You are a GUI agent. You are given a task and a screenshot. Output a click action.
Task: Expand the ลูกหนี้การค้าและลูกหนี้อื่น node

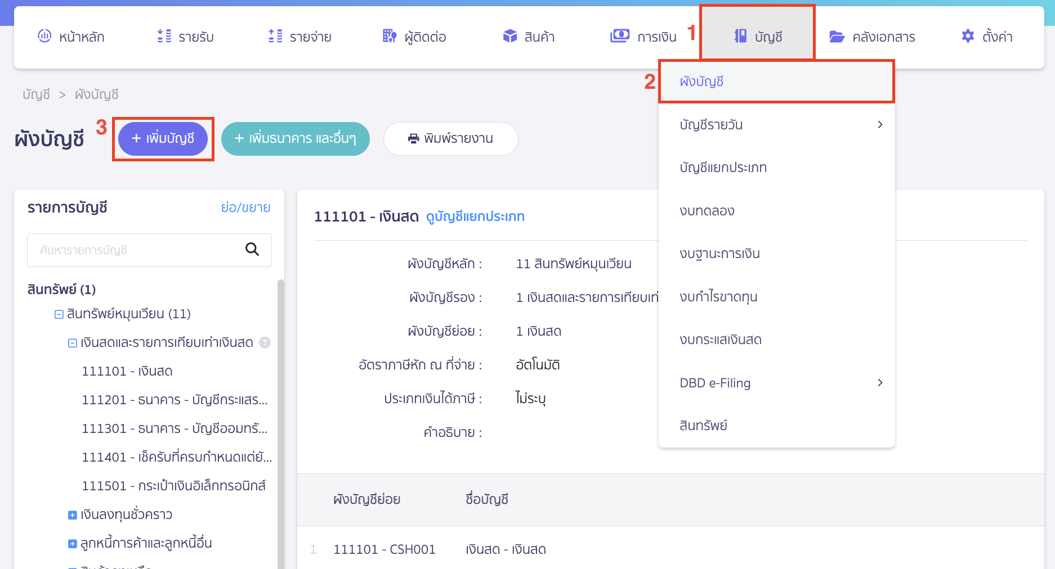point(72,543)
